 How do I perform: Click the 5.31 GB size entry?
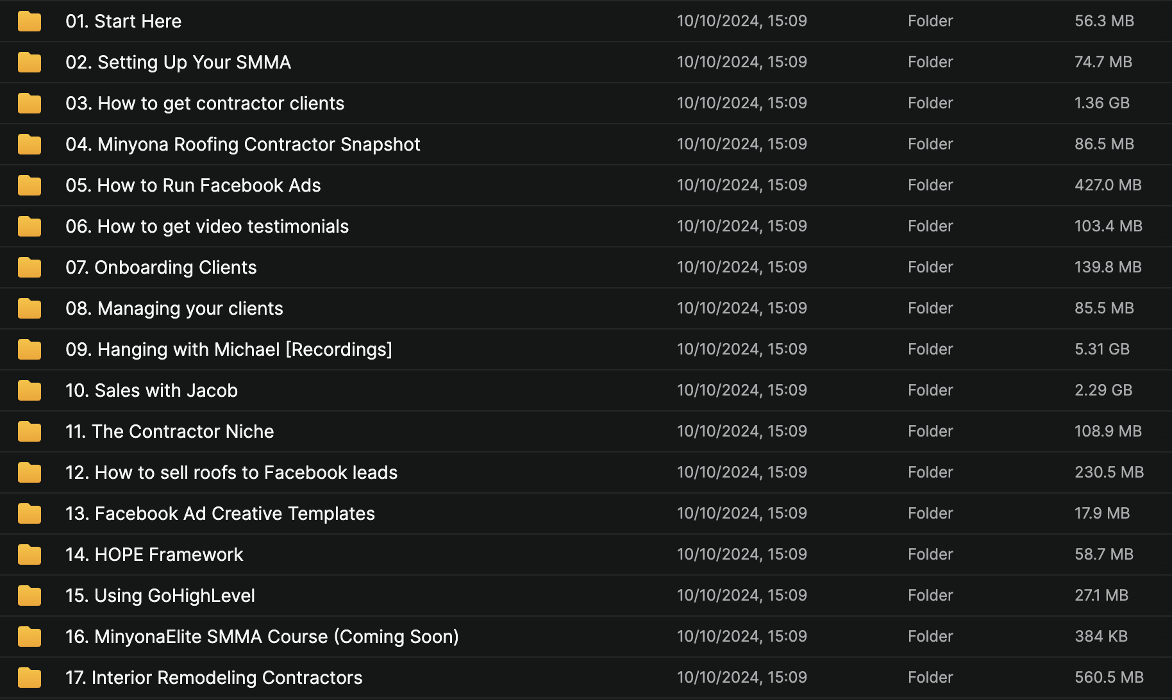1101,349
